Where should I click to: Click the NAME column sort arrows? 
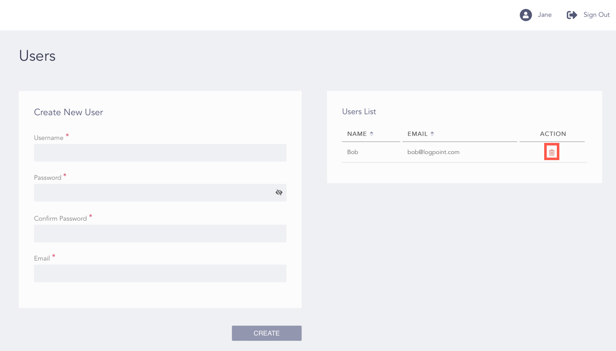pos(372,134)
